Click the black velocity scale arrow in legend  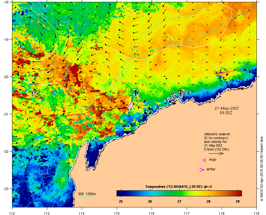[216, 153]
